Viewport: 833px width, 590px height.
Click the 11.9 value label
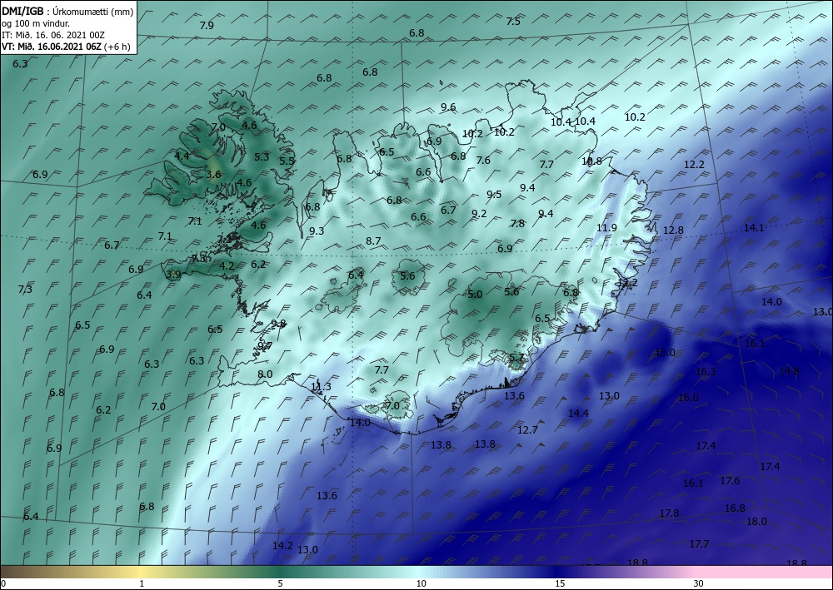(606, 228)
